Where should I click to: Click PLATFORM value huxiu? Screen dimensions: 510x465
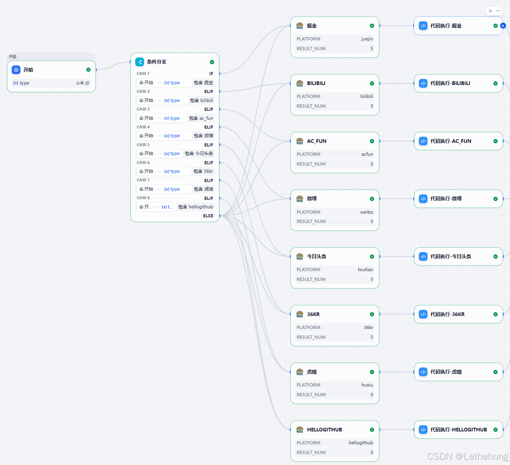pos(367,385)
